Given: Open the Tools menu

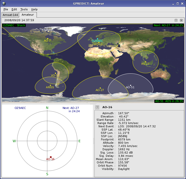Looking at the screenshot, I should pyautogui.click(x=24, y=9).
